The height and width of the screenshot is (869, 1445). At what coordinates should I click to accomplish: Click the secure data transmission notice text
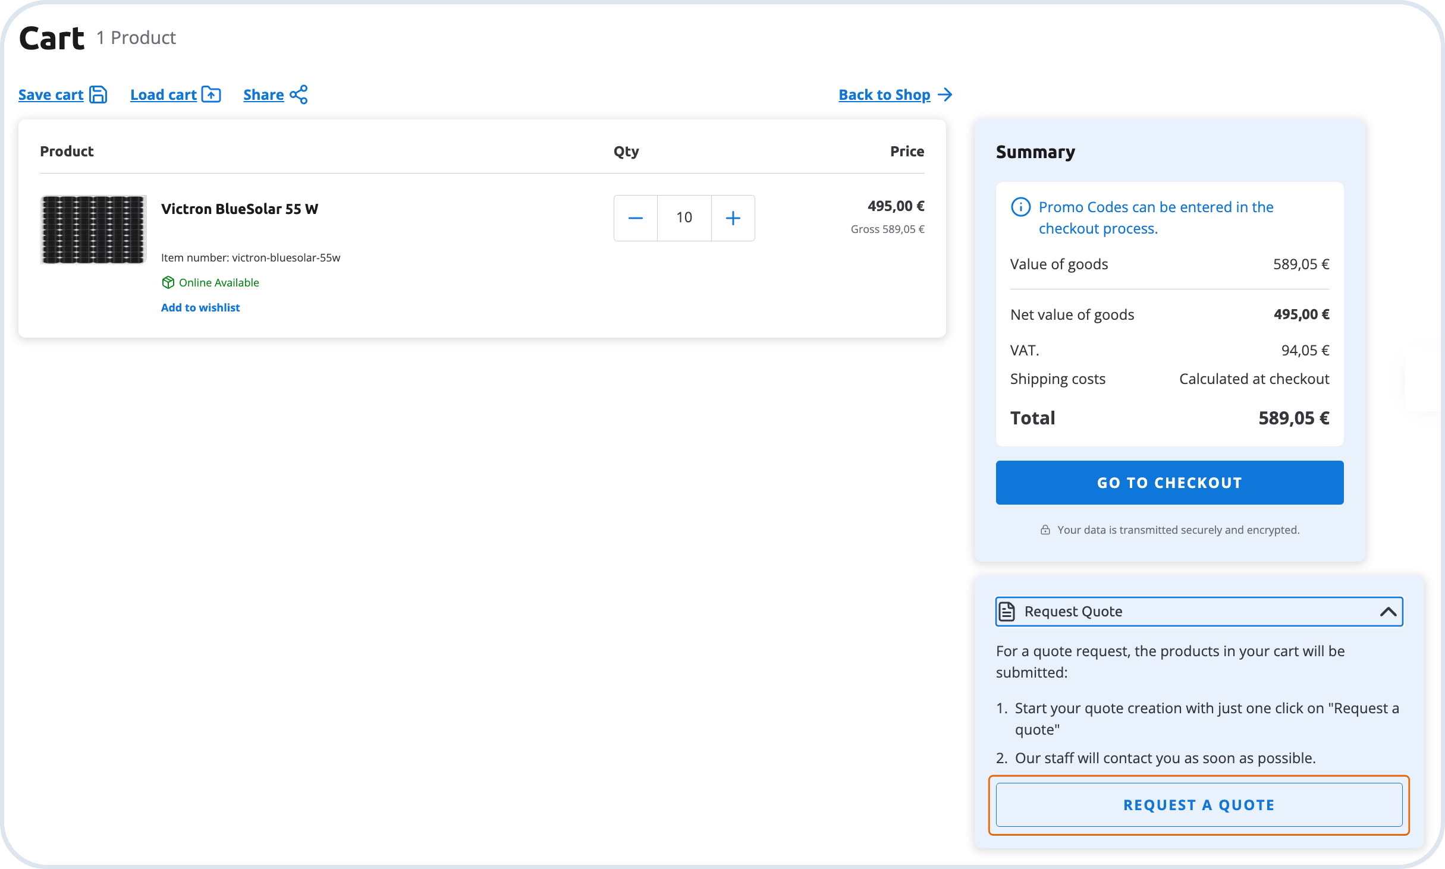[1178, 530]
